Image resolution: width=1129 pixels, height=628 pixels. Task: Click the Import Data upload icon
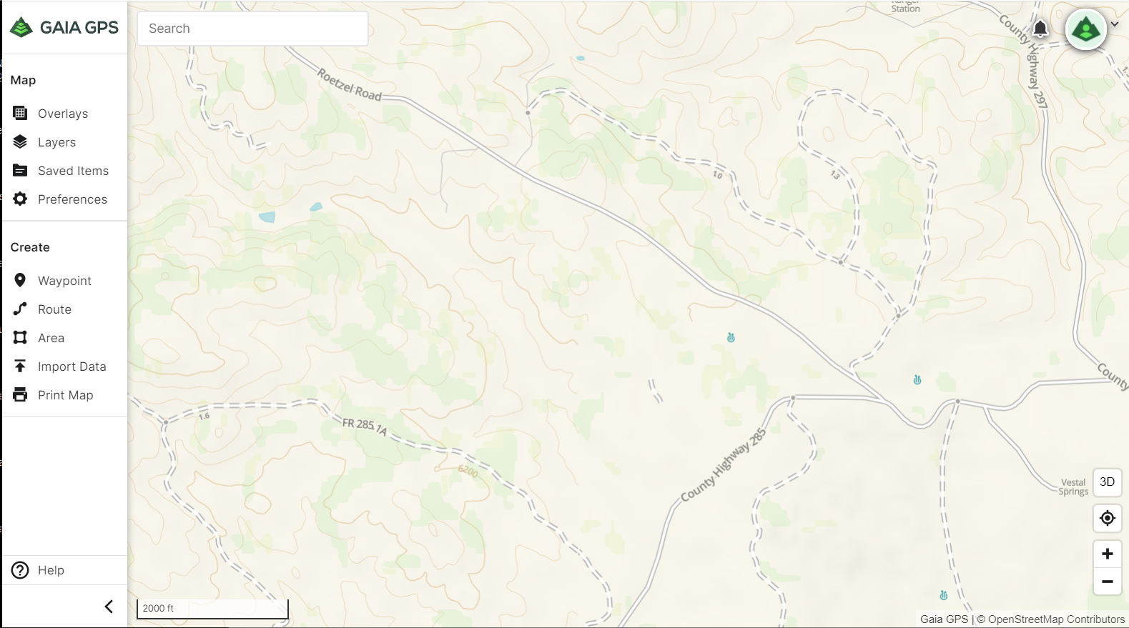20,366
